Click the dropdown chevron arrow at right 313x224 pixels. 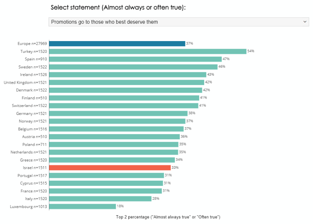click(x=305, y=22)
